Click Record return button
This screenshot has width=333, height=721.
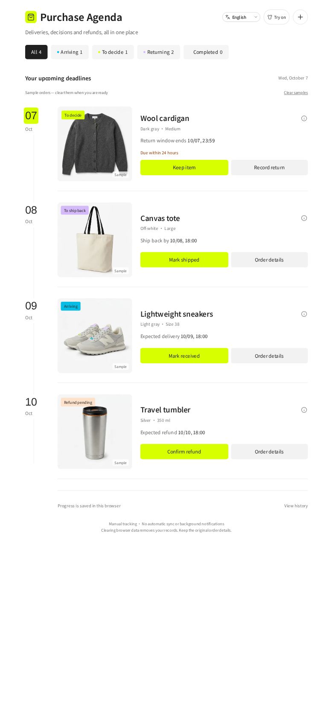coord(269,168)
